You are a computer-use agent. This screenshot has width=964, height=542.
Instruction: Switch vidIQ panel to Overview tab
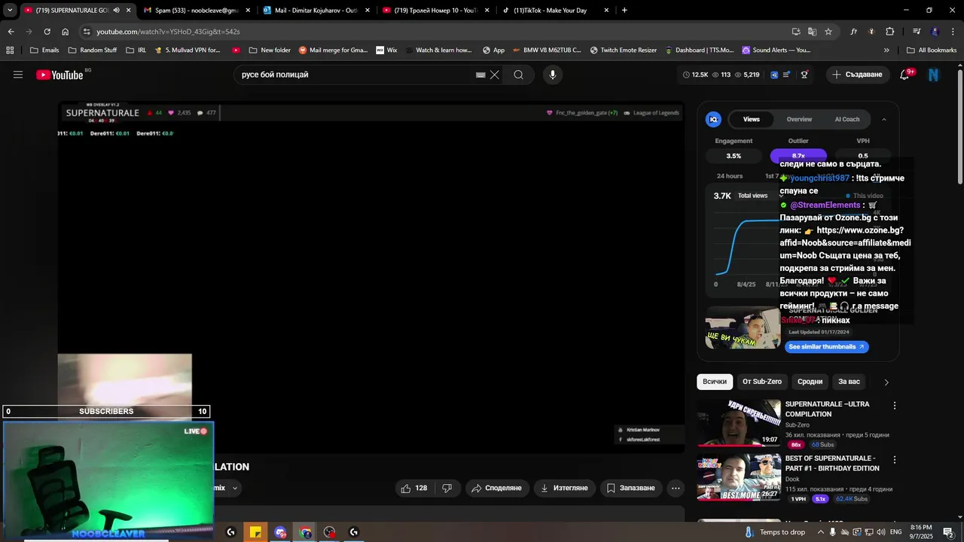coord(799,119)
